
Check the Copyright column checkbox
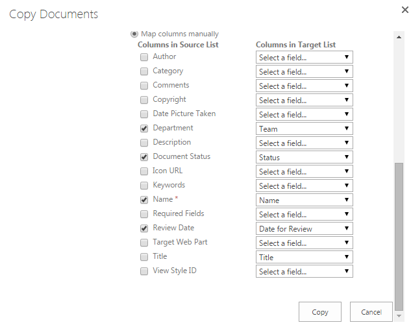[x=144, y=100]
